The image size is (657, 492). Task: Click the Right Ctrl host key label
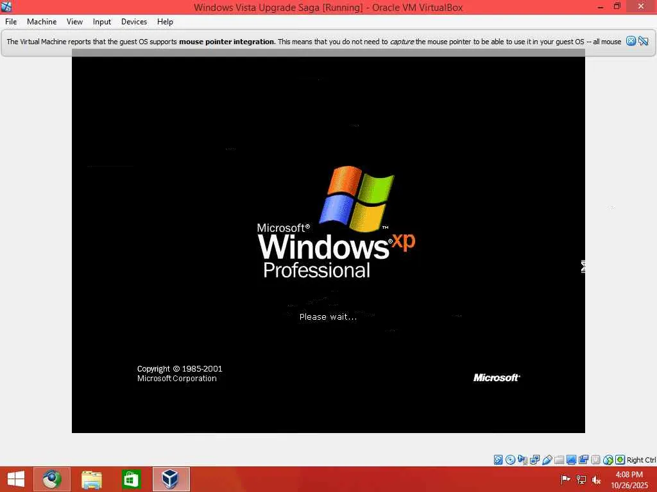click(x=641, y=460)
